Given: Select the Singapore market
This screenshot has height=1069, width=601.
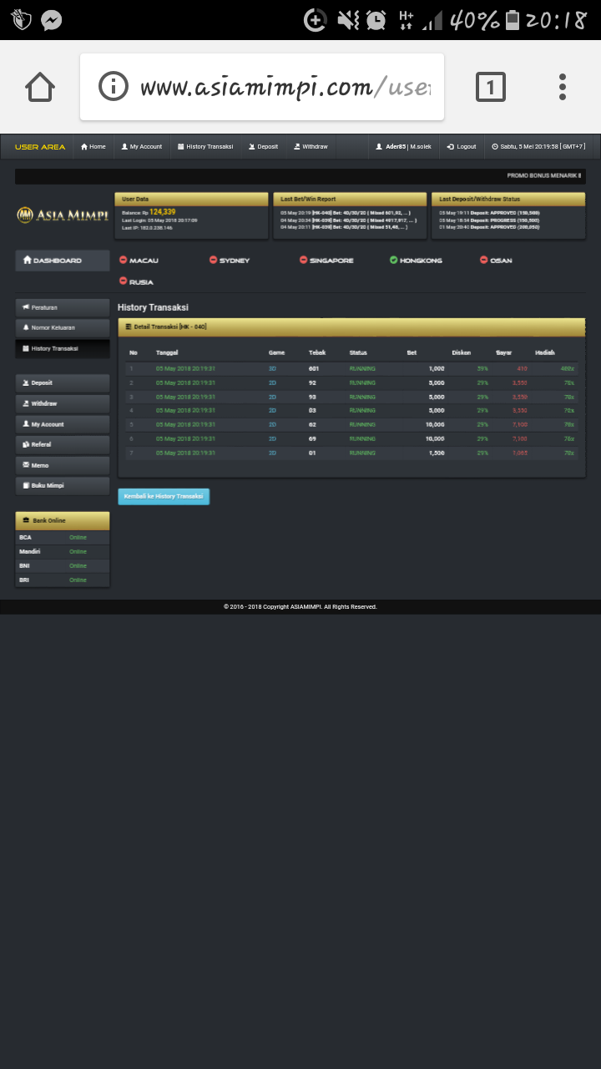Looking at the screenshot, I should pyautogui.click(x=326, y=261).
